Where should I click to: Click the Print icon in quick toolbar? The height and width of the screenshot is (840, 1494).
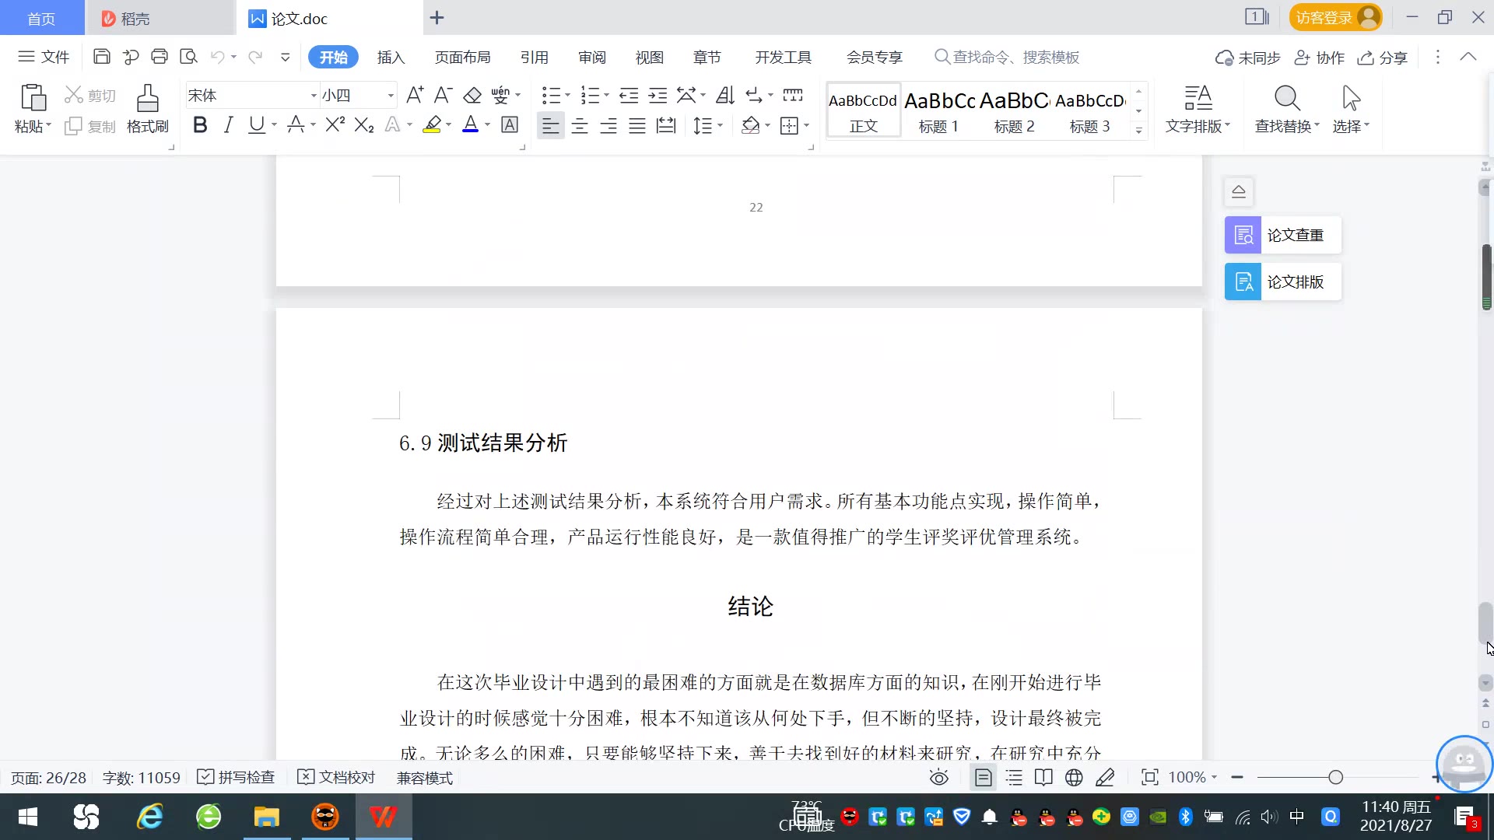pos(160,57)
